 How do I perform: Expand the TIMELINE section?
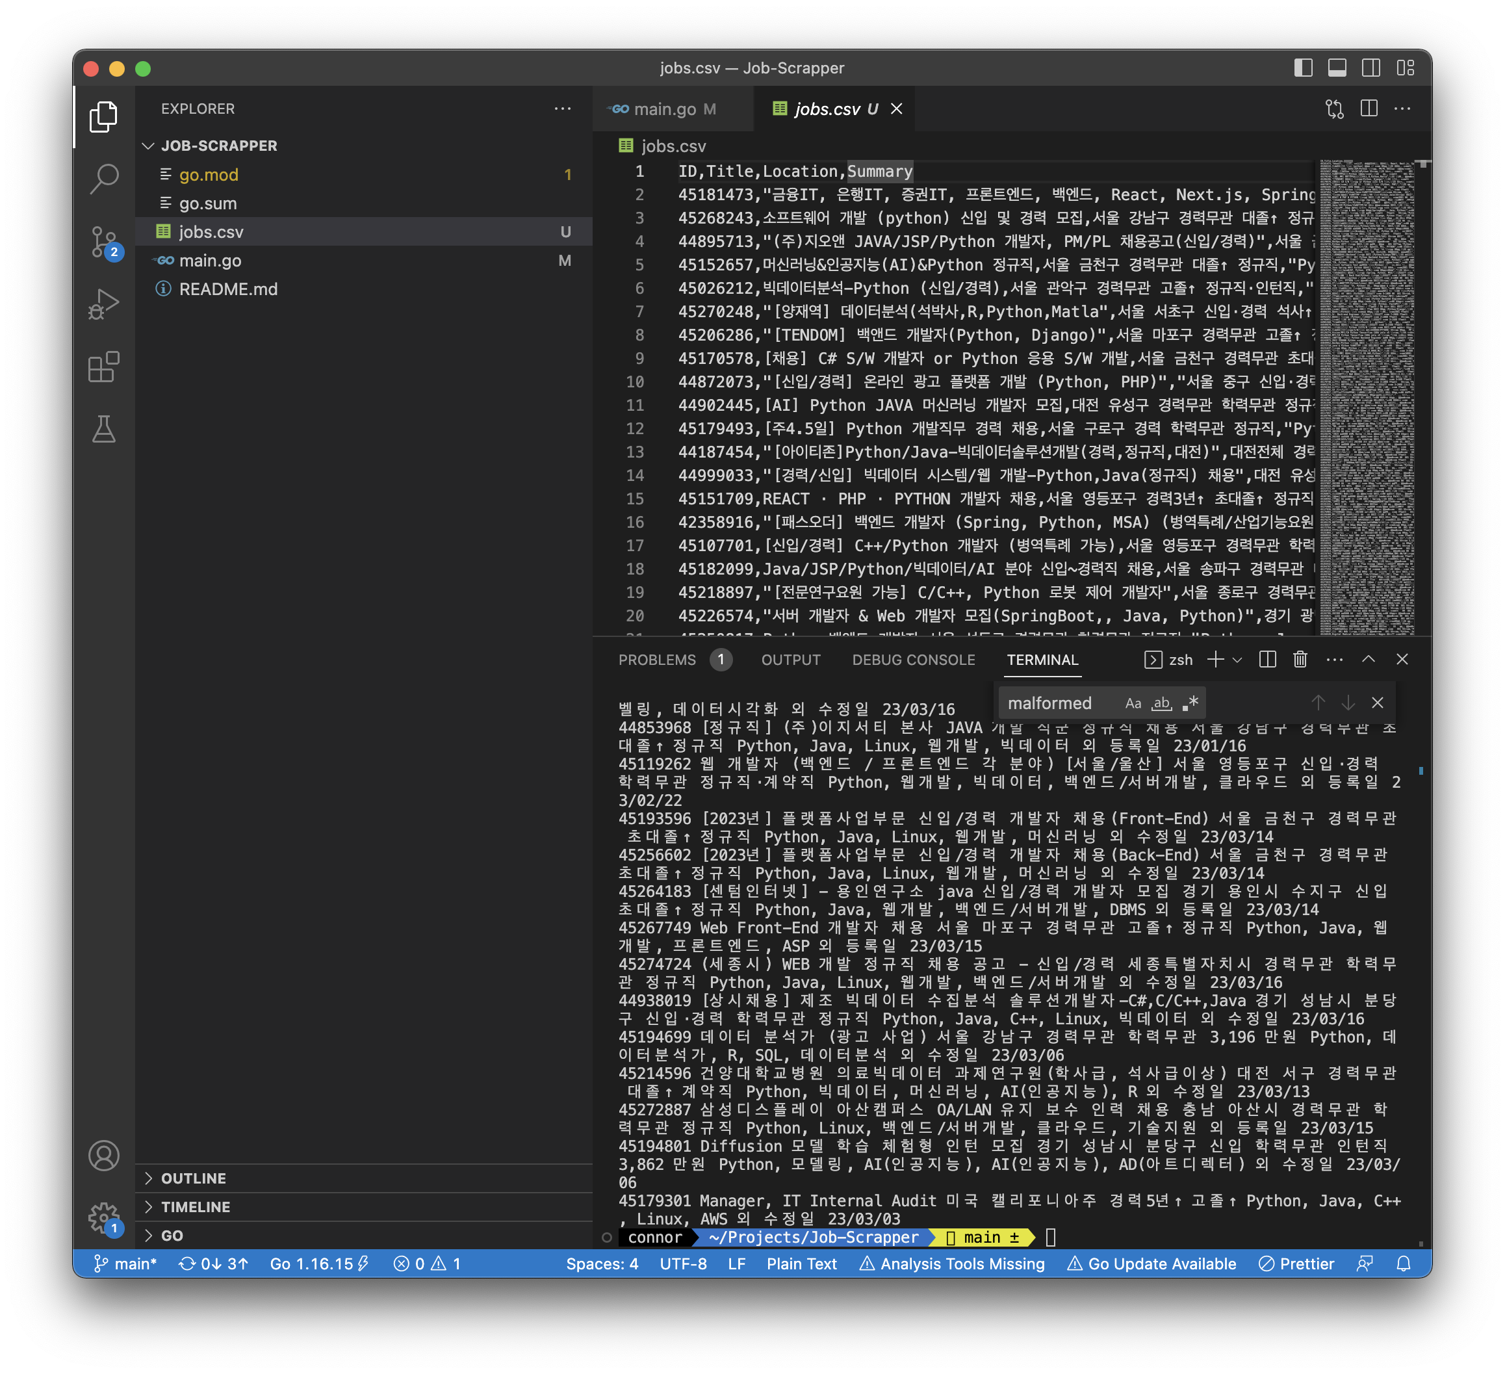[x=196, y=1207]
